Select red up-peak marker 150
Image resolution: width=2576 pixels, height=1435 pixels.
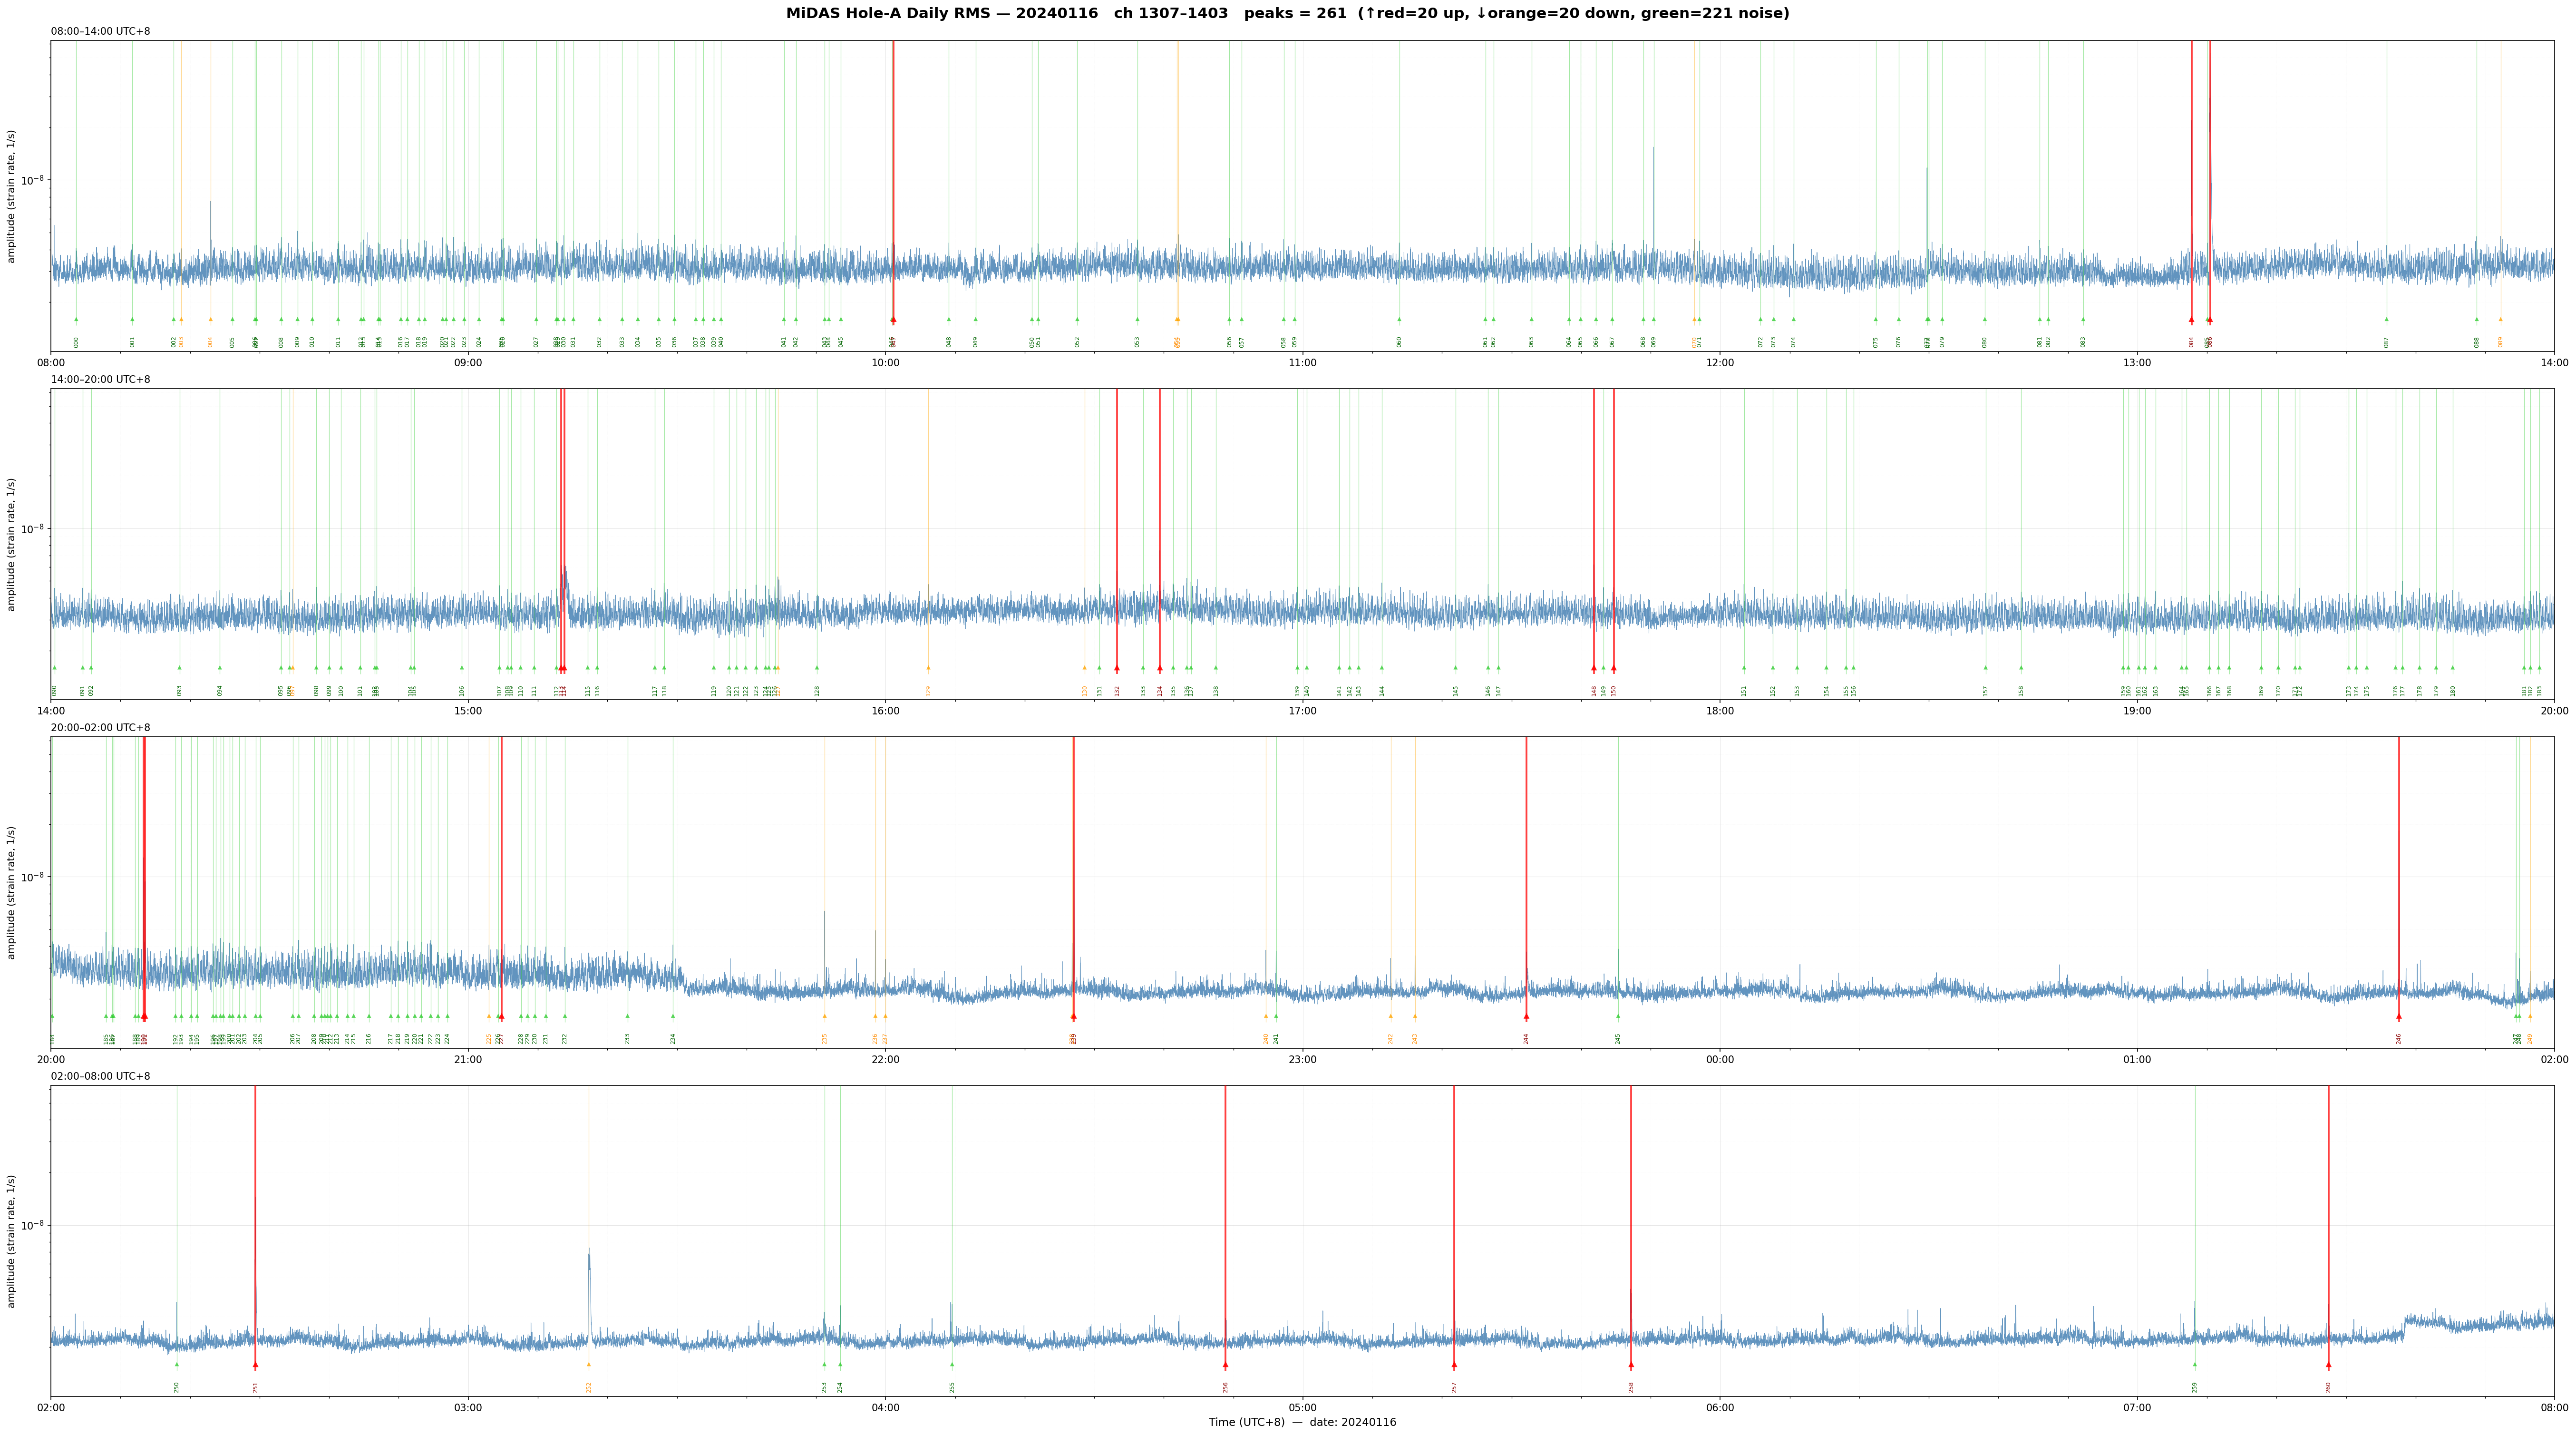click(x=1613, y=668)
